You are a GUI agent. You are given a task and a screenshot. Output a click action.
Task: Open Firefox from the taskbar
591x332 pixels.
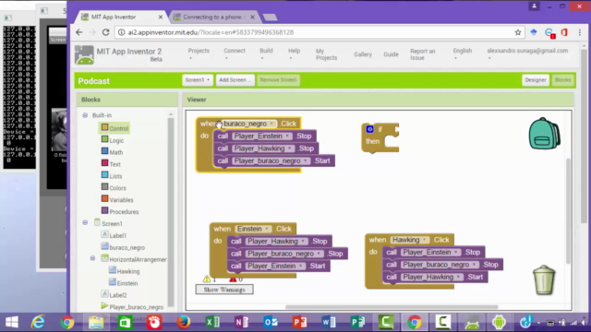(183, 322)
